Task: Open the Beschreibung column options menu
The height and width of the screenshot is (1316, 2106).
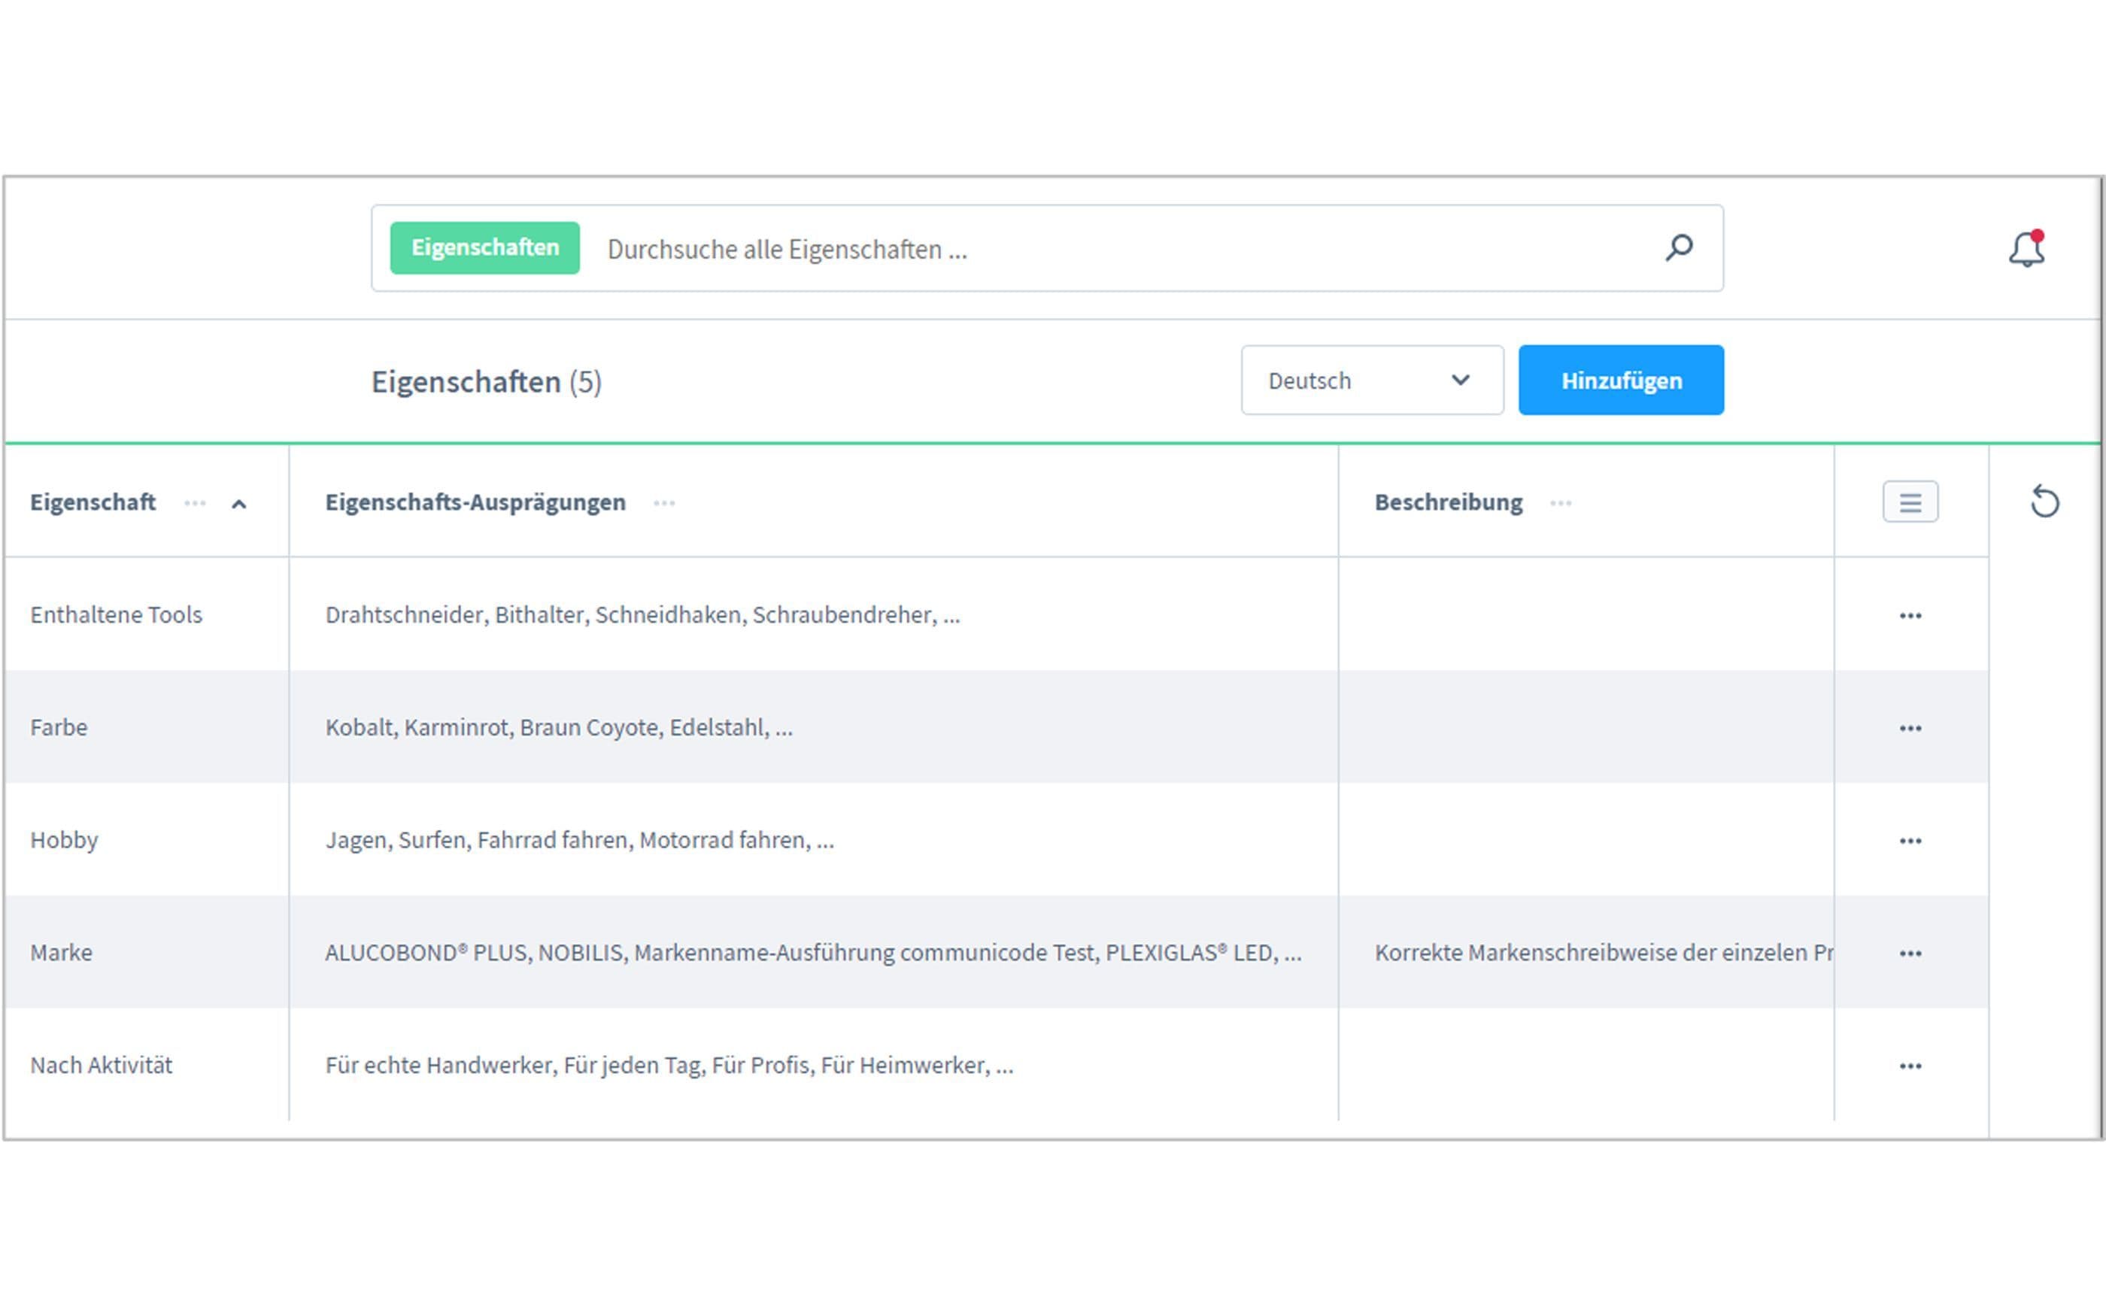Action: coord(1562,503)
